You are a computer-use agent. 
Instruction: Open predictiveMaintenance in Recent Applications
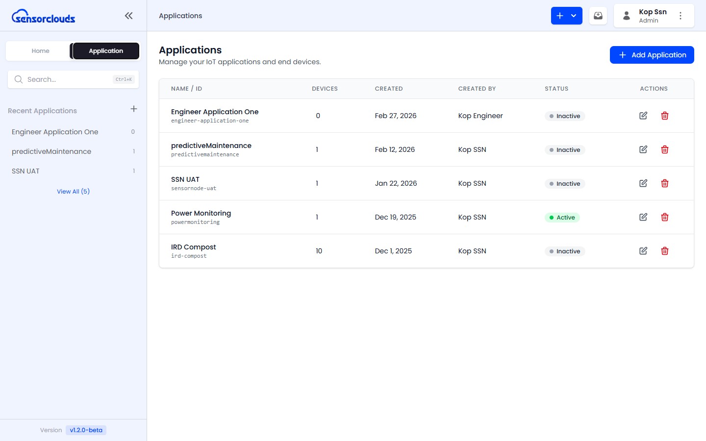click(51, 151)
